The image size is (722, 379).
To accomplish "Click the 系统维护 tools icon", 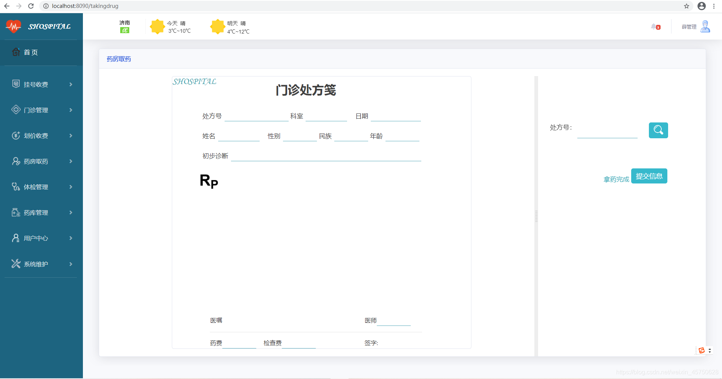I will click(16, 264).
